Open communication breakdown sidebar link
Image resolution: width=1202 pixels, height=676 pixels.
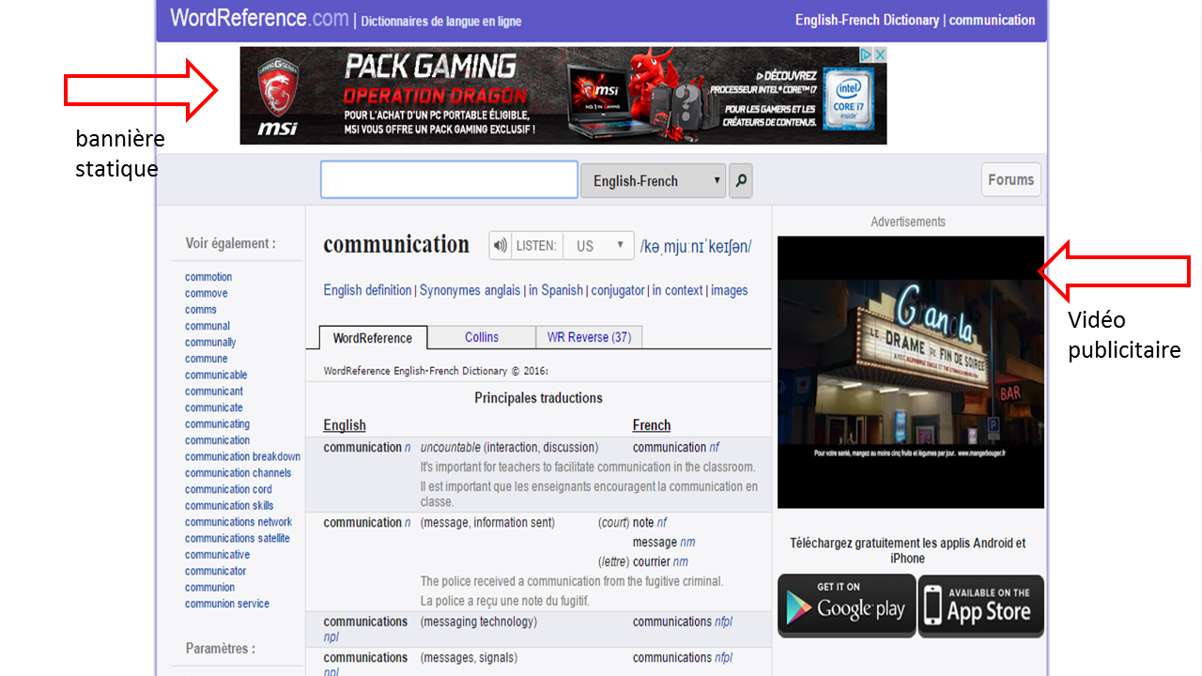pyautogui.click(x=242, y=456)
